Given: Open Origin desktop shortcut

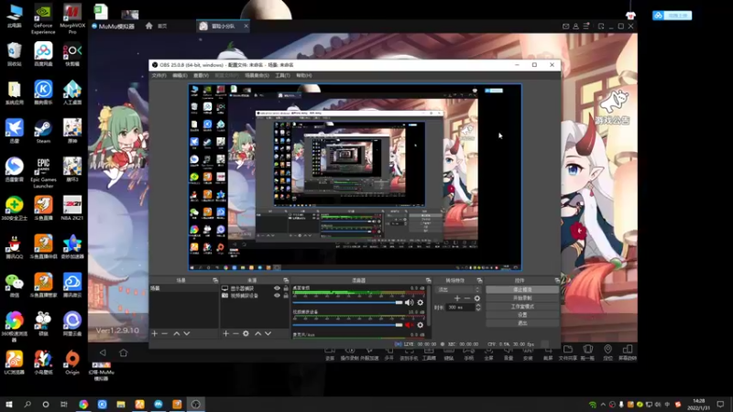Looking at the screenshot, I should tap(72, 363).
